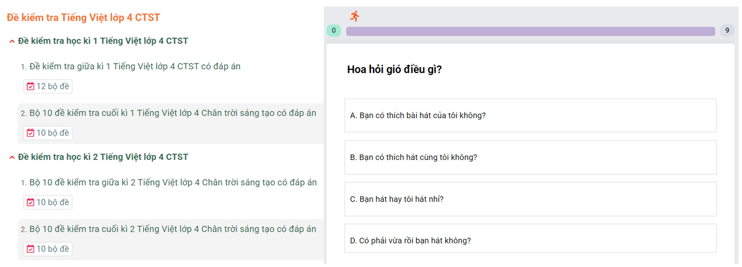Click the orange "Đề kiểm tra Tiếng Việt lớp 4 CTST" heading
Screen dimensions: 742x267
point(83,18)
